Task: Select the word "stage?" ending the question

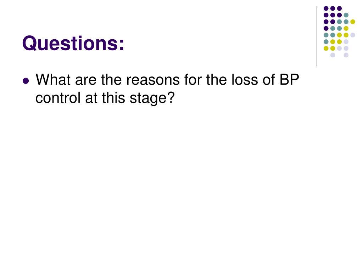Action: (152, 98)
